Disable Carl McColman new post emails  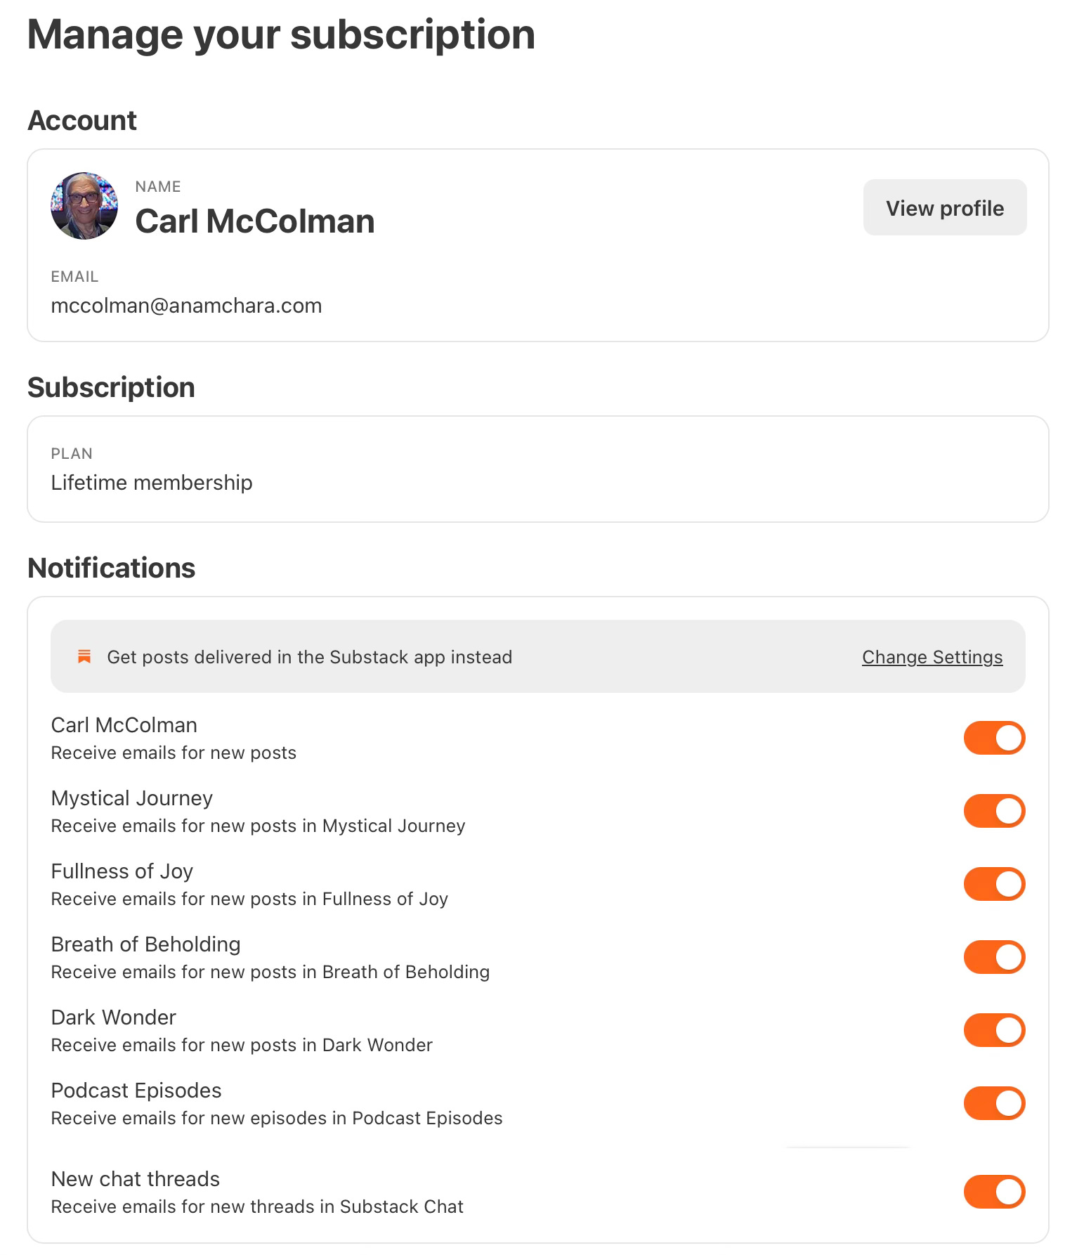pyautogui.click(x=994, y=738)
